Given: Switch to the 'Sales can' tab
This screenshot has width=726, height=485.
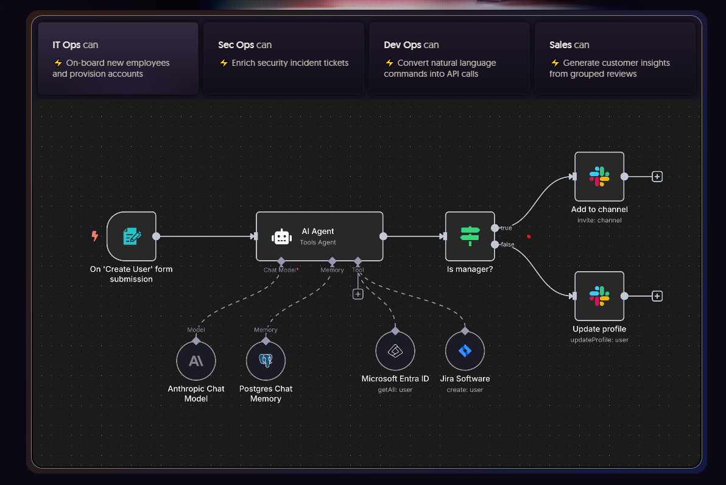Looking at the screenshot, I should (615, 58).
